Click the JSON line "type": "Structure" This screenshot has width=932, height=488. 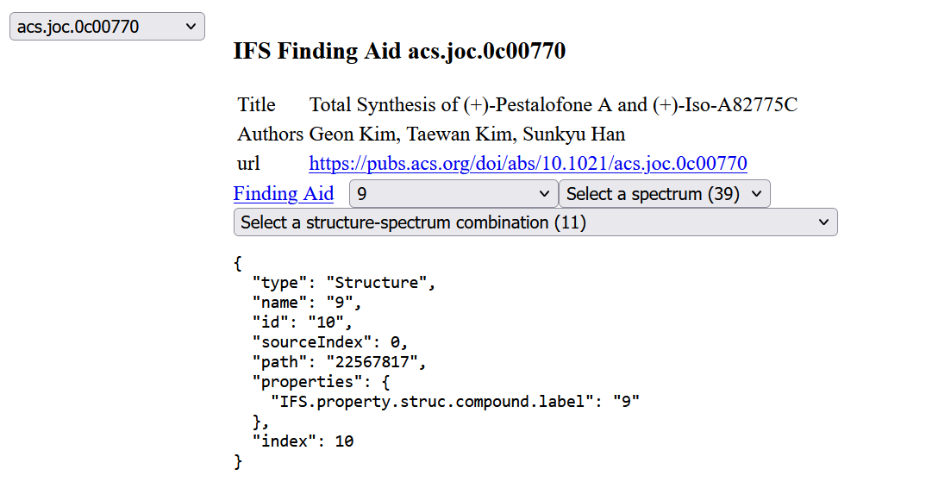(343, 283)
